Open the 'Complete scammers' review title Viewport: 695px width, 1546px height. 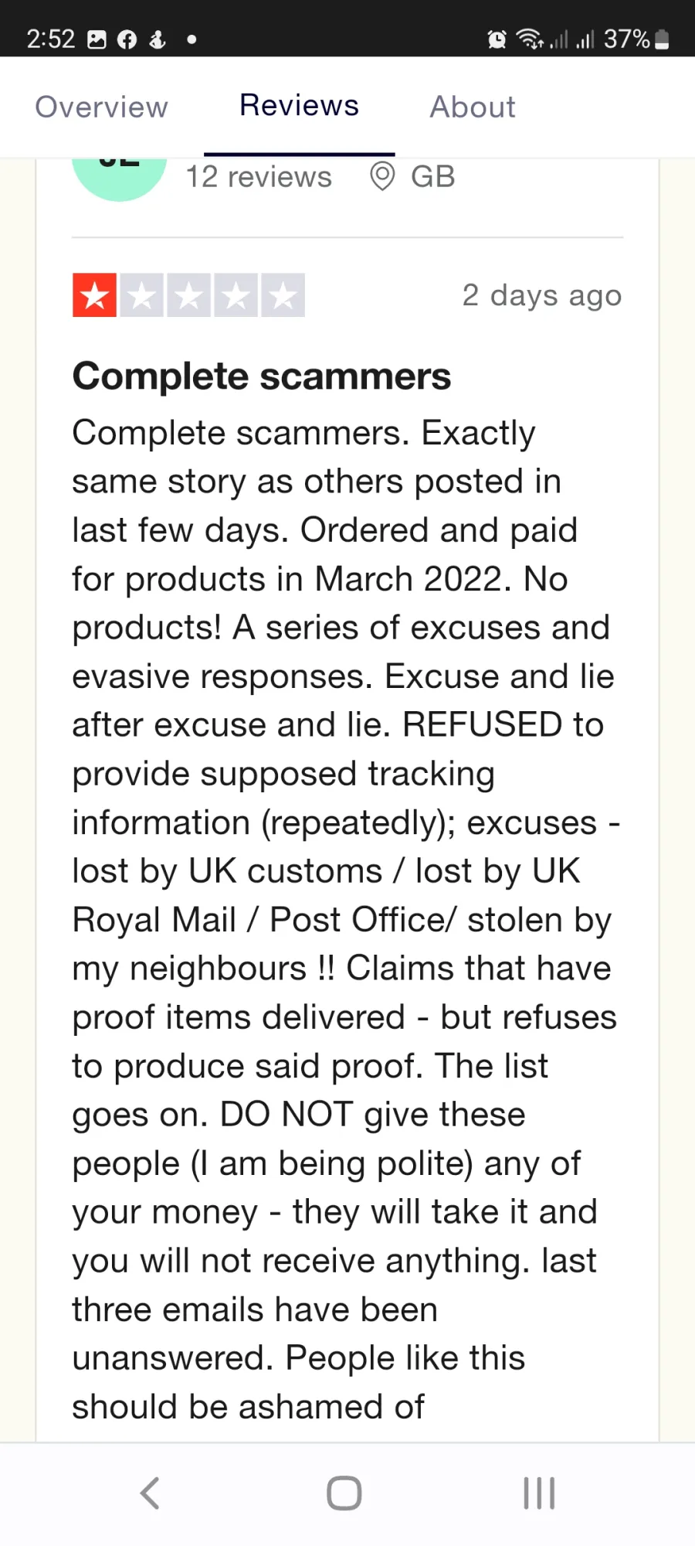tap(262, 376)
